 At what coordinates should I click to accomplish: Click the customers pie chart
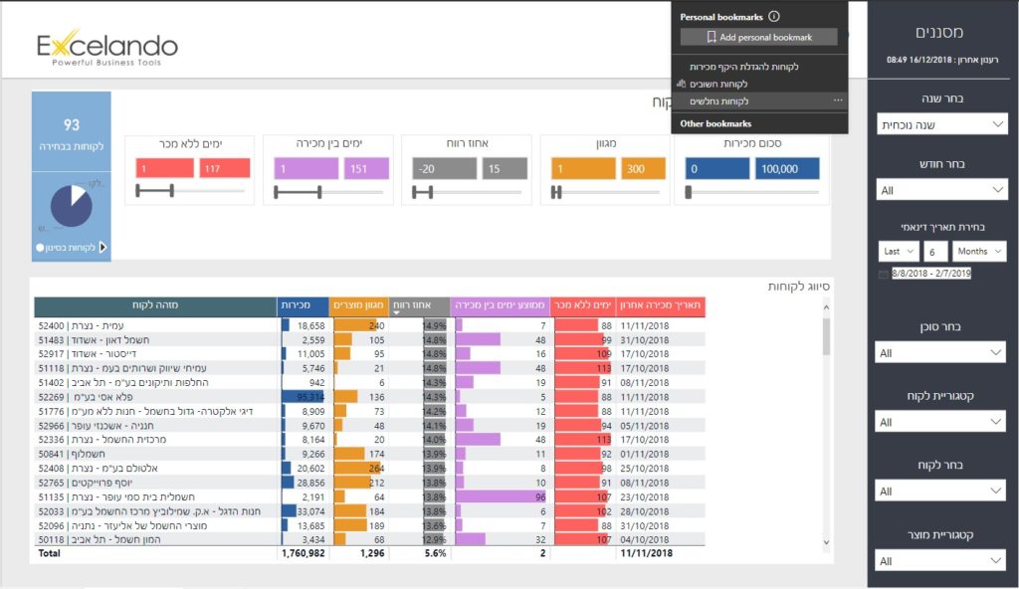(72, 207)
